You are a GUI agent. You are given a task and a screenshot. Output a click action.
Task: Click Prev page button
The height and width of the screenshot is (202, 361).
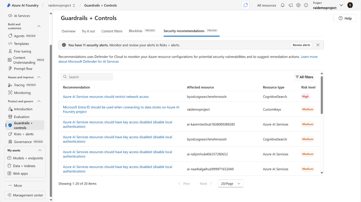point(184,184)
